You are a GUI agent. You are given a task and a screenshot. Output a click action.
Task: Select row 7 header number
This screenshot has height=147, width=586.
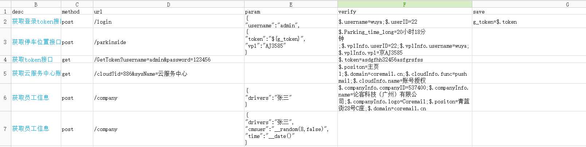click(5, 129)
